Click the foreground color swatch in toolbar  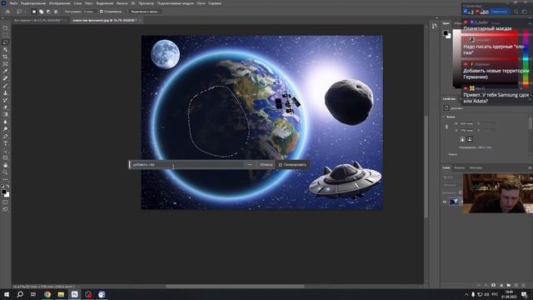tap(3, 192)
